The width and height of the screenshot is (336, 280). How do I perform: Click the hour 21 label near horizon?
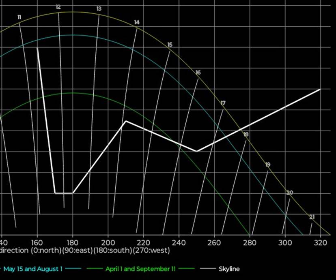[x=312, y=217]
